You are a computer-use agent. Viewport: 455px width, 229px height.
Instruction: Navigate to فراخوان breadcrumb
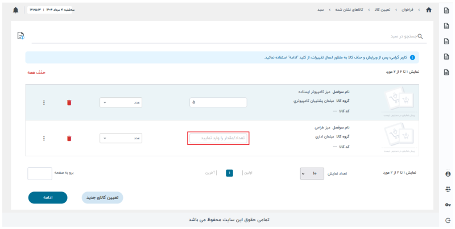click(407, 10)
